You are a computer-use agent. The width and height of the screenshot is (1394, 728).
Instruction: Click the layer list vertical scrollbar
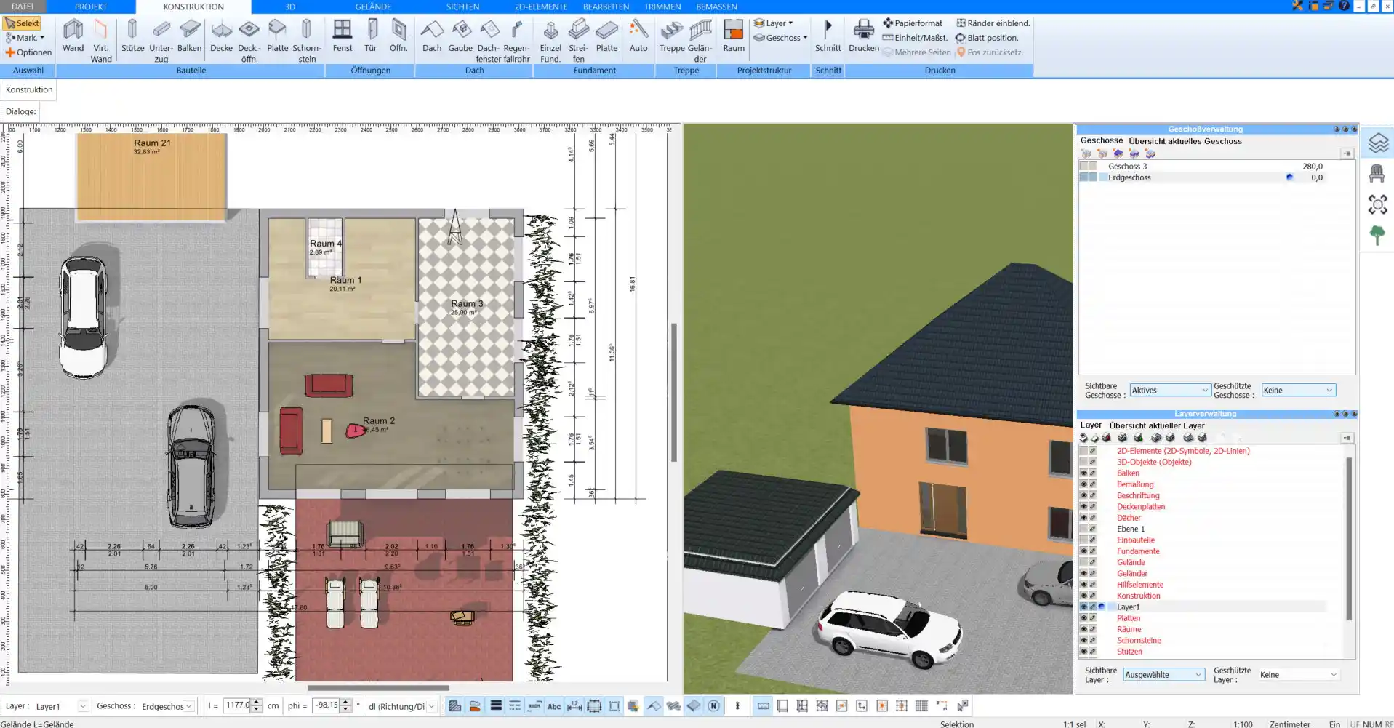pyautogui.click(x=1348, y=539)
